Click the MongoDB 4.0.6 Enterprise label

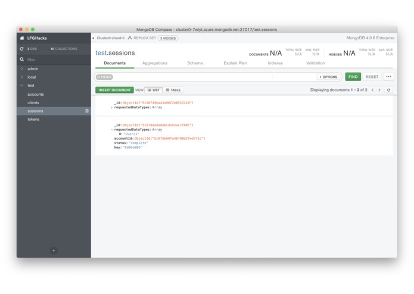pyautogui.click(x=370, y=38)
